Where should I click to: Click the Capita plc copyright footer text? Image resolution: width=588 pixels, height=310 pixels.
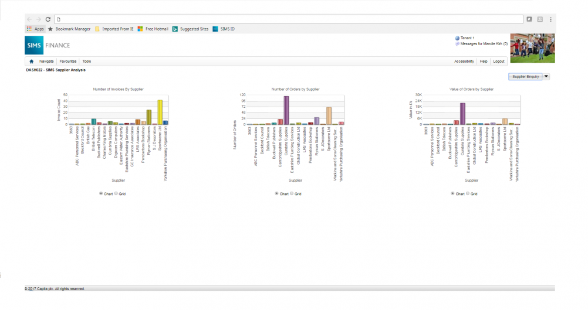pos(55,289)
